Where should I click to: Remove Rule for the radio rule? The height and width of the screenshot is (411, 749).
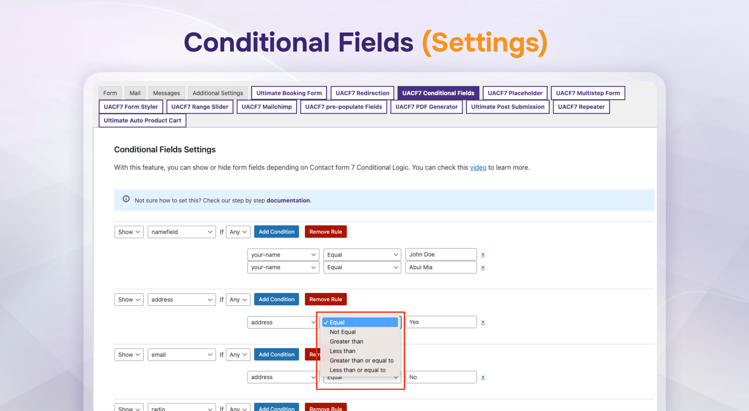[325, 408]
